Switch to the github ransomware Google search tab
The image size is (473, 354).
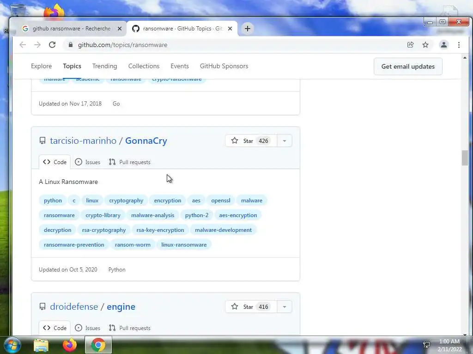click(72, 29)
